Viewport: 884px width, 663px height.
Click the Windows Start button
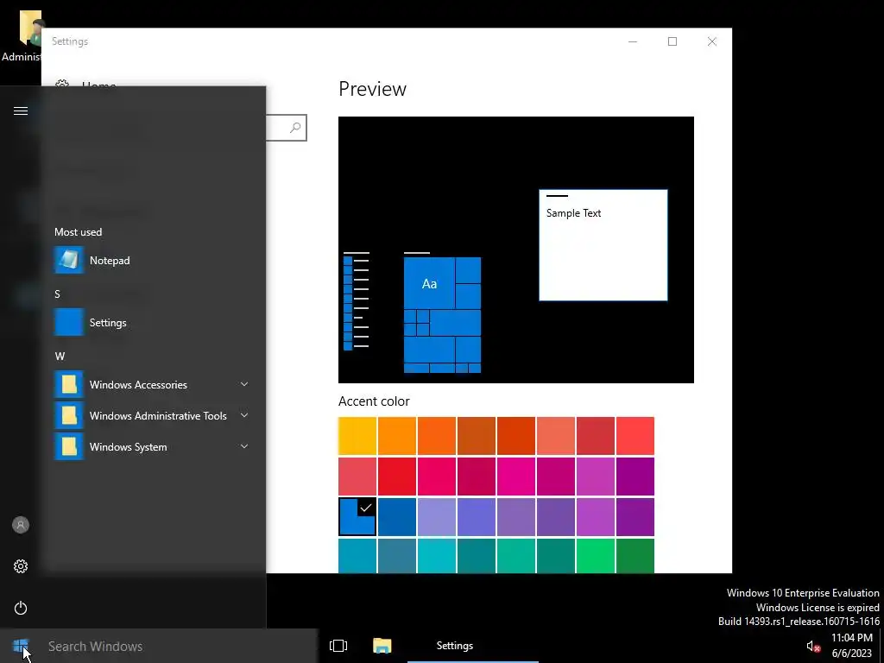point(21,646)
